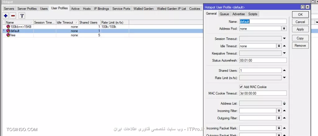
Task: Toggle Add MAC Cookie checkbox
Action: point(241,87)
